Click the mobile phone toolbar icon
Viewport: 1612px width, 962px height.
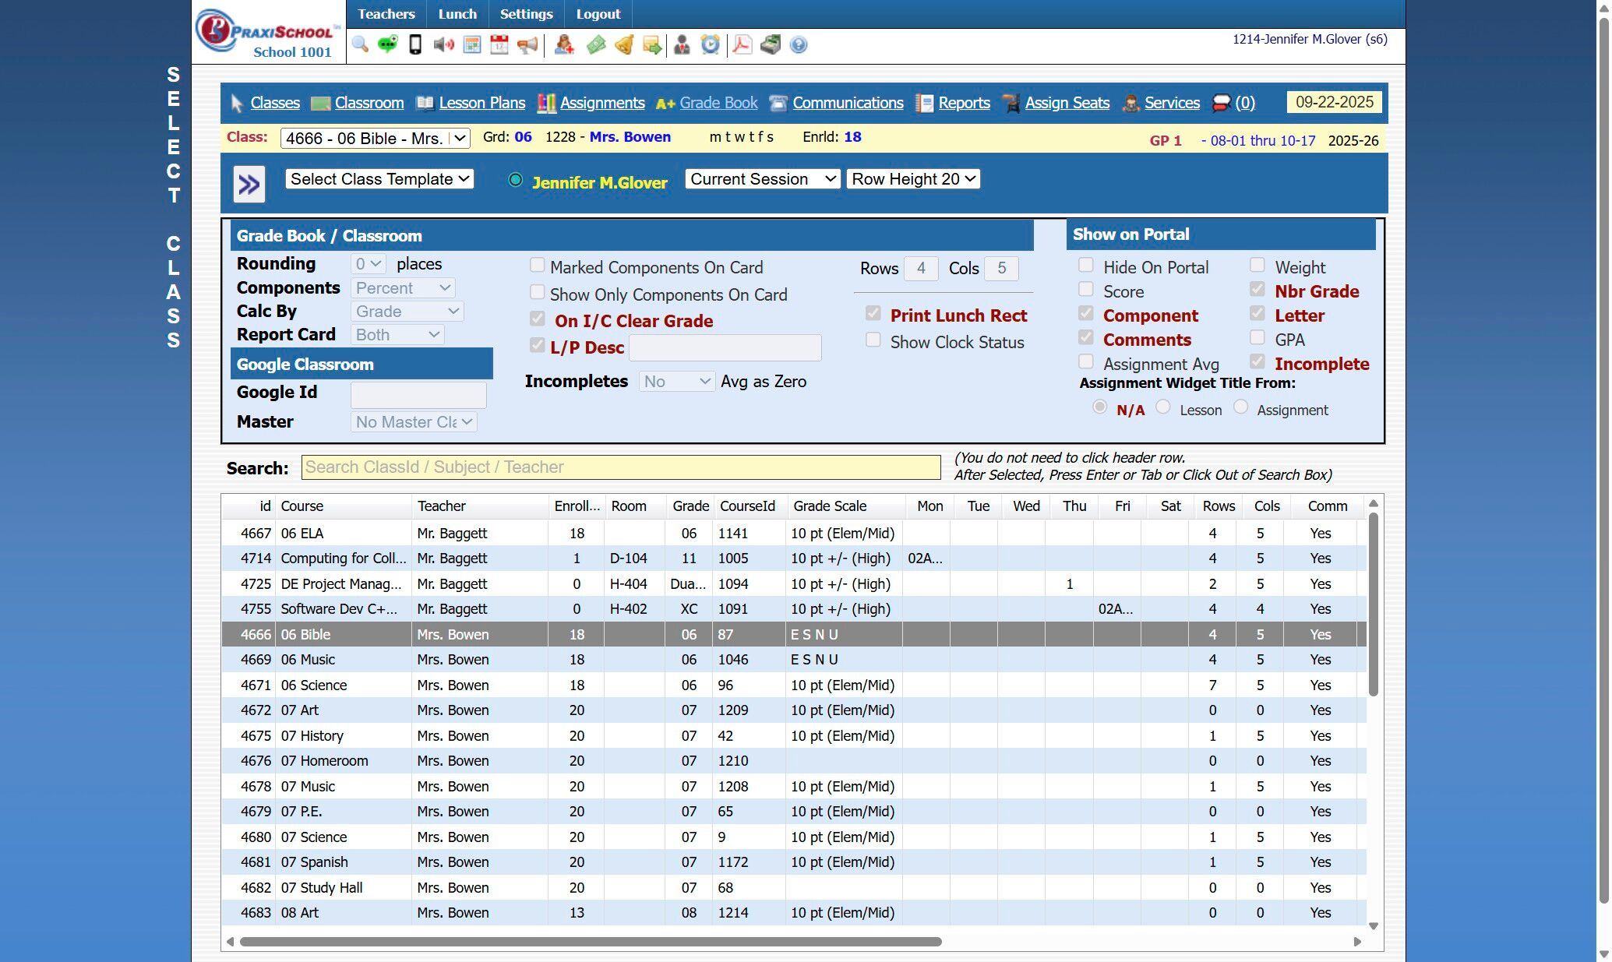415,44
